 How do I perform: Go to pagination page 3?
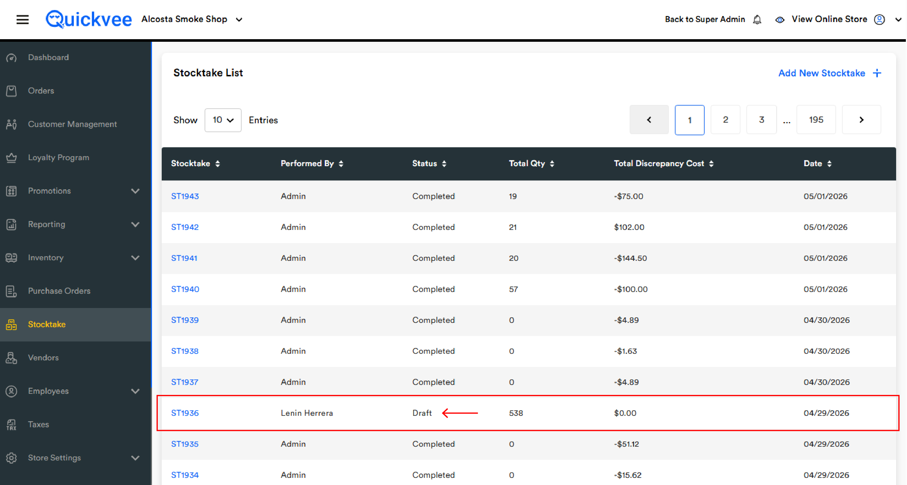pos(761,120)
